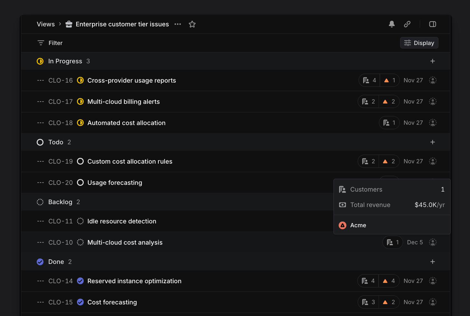Toggle the right sidebar panel icon
This screenshot has height=316, width=470.
[x=432, y=24]
